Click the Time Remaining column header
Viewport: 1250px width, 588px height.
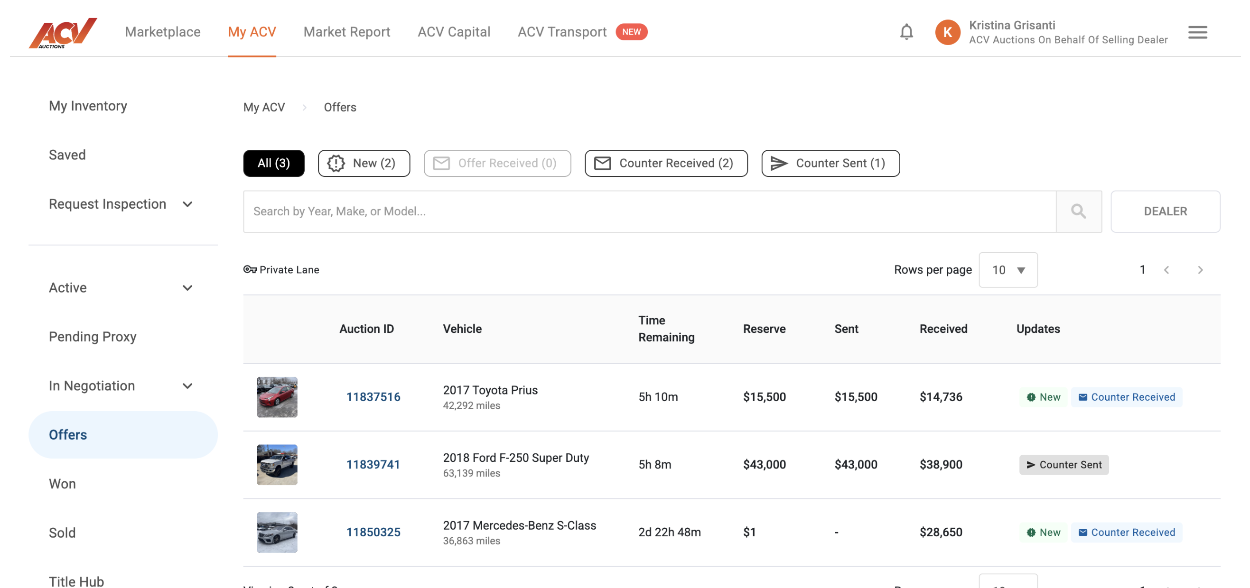tap(666, 328)
